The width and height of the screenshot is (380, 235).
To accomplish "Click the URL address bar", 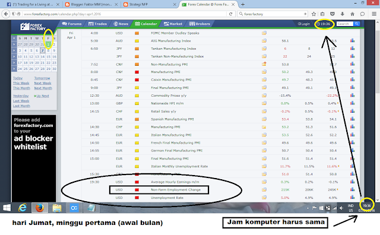I will click(x=123, y=14).
